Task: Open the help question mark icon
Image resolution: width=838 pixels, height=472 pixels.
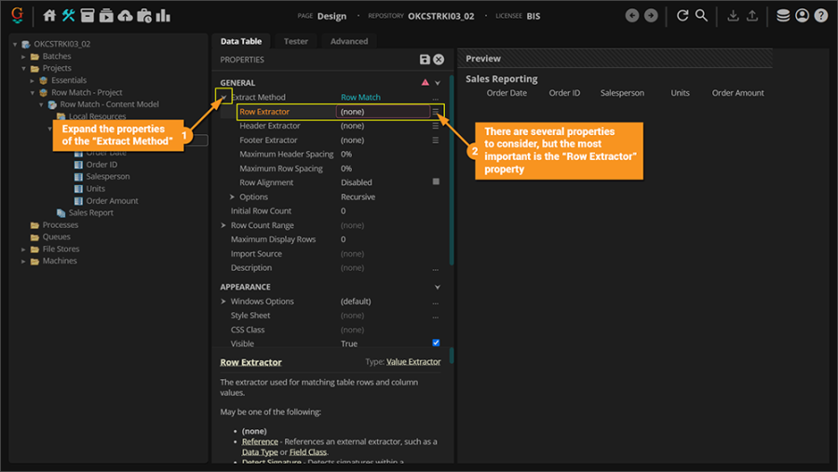Action: pos(820,16)
